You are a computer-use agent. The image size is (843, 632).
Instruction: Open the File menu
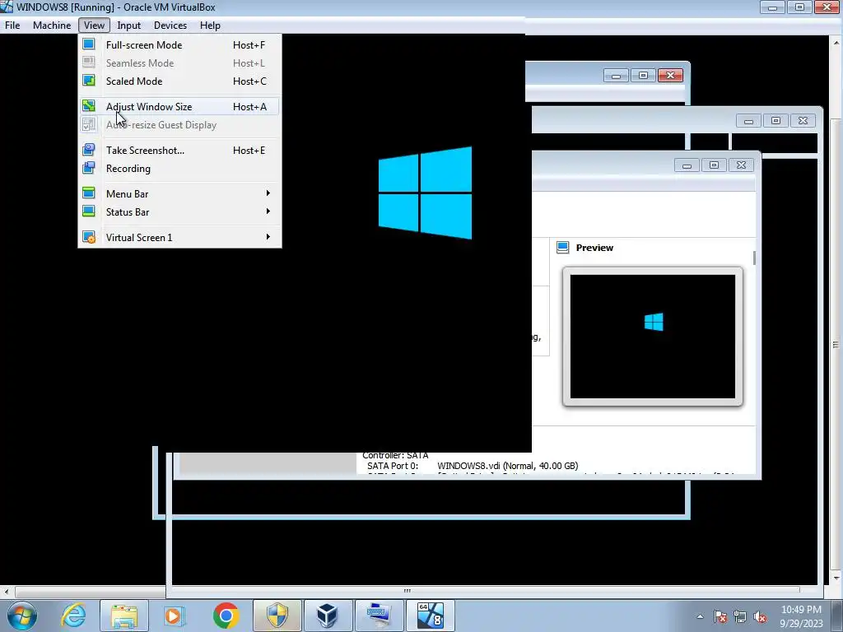click(x=12, y=26)
